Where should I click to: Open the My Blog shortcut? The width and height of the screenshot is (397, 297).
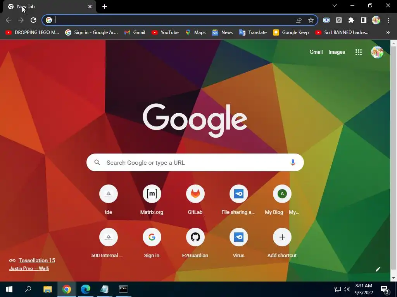[282, 200]
